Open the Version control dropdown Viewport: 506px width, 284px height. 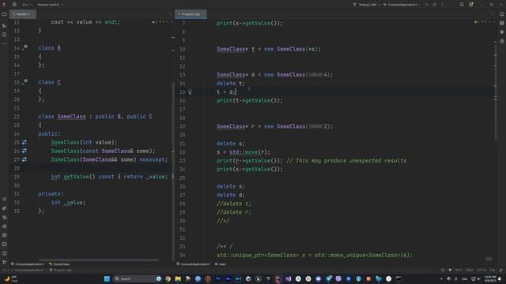(x=50, y=5)
